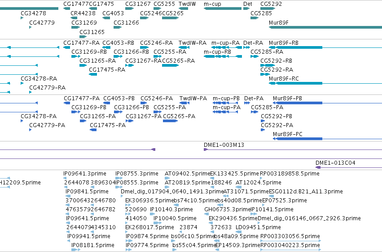The height and width of the screenshot is (252, 382).
Task: Click the TwdlW gene label
Action: coord(187,4)
